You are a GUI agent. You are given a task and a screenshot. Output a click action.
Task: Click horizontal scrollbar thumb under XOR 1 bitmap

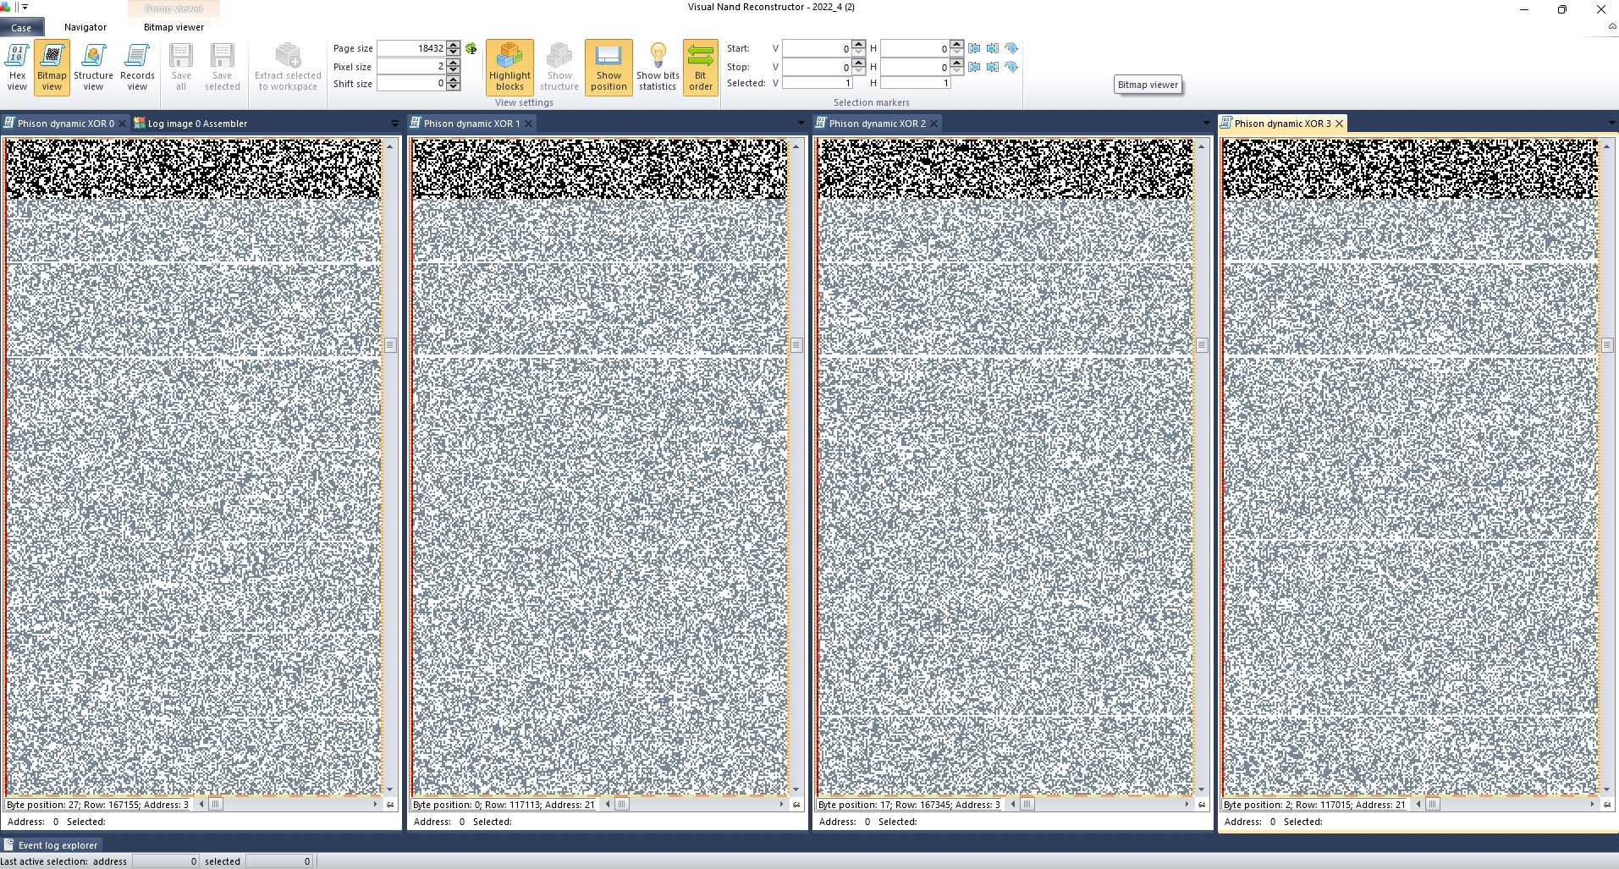coord(622,805)
